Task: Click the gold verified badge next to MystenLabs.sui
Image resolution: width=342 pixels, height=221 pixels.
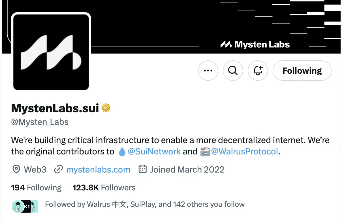Action: (x=106, y=108)
